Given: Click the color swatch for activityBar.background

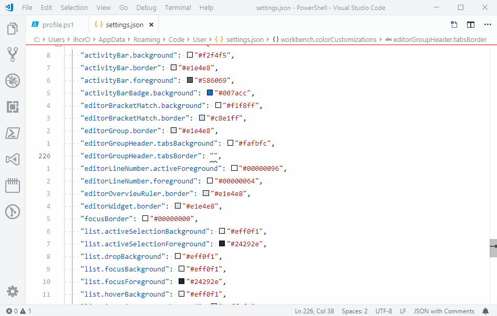Looking at the screenshot, I should (x=190, y=55).
